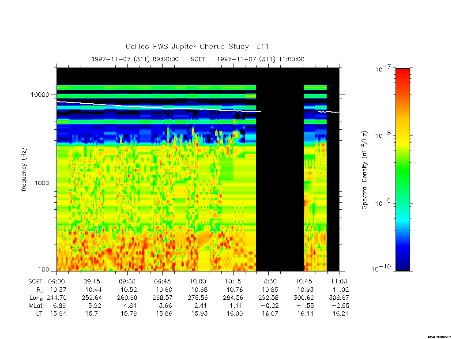The height and width of the screenshot is (339, 452).
Task: Click the "09:15" time axis label
Action: coord(92,281)
